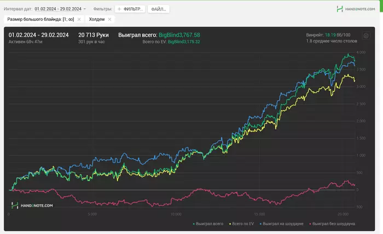Click the ФАЙЛ button
Screen dimensions: 383x234
tap(158, 9)
